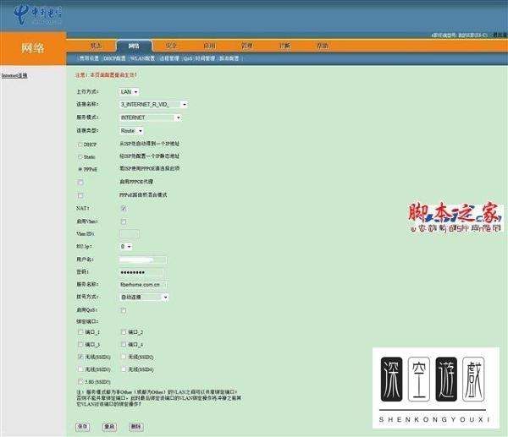508x437 pixels.
Task: Enable the 启用QoS checkbox
Action: click(x=124, y=310)
